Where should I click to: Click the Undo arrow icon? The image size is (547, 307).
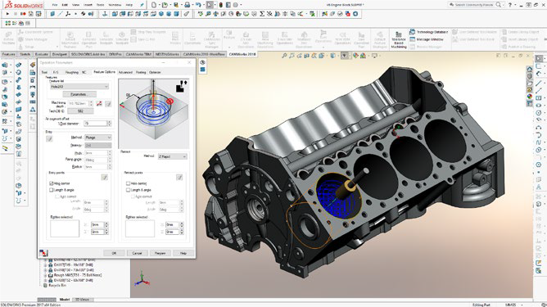(198, 5)
